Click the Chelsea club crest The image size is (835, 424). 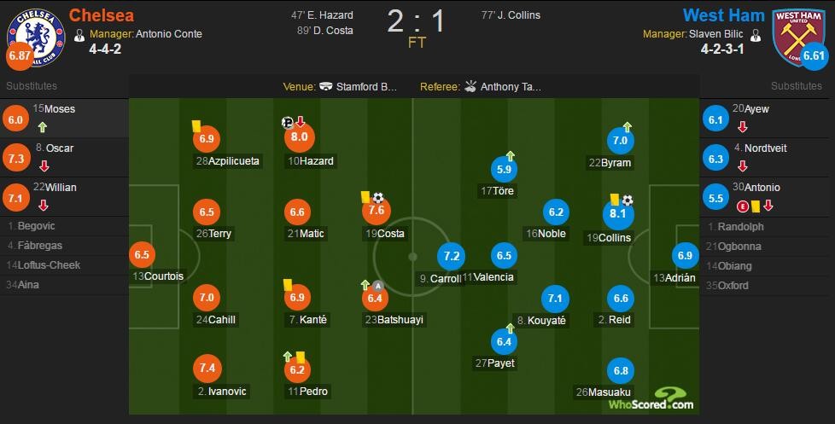click(x=36, y=38)
